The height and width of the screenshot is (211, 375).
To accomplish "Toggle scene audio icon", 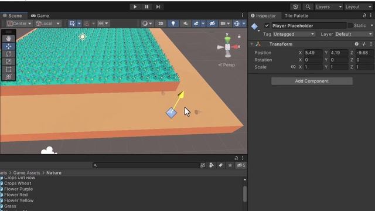I will coord(185,23).
